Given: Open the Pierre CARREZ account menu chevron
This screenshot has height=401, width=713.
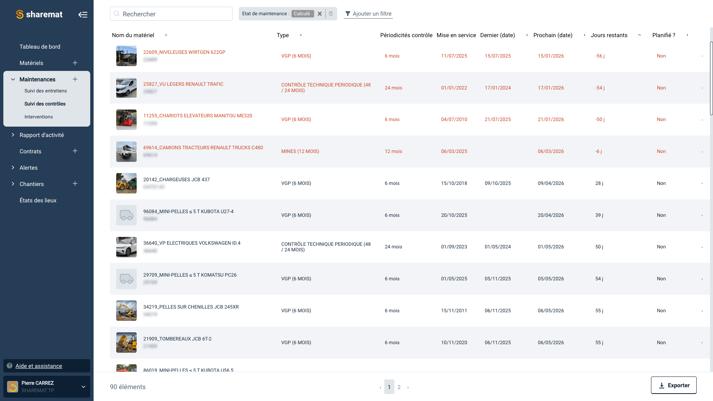Looking at the screenshot, I should pyautogui.click(x=83, y=387).
